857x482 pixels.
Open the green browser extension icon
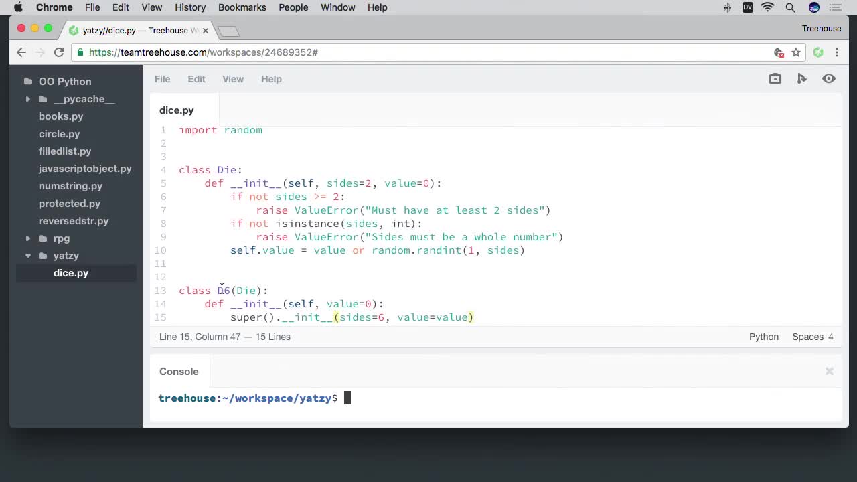[817, 52]
